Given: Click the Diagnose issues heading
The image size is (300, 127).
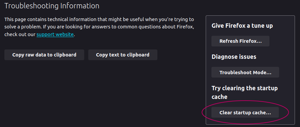Looking at the screenshot, I should pos(234,56).
